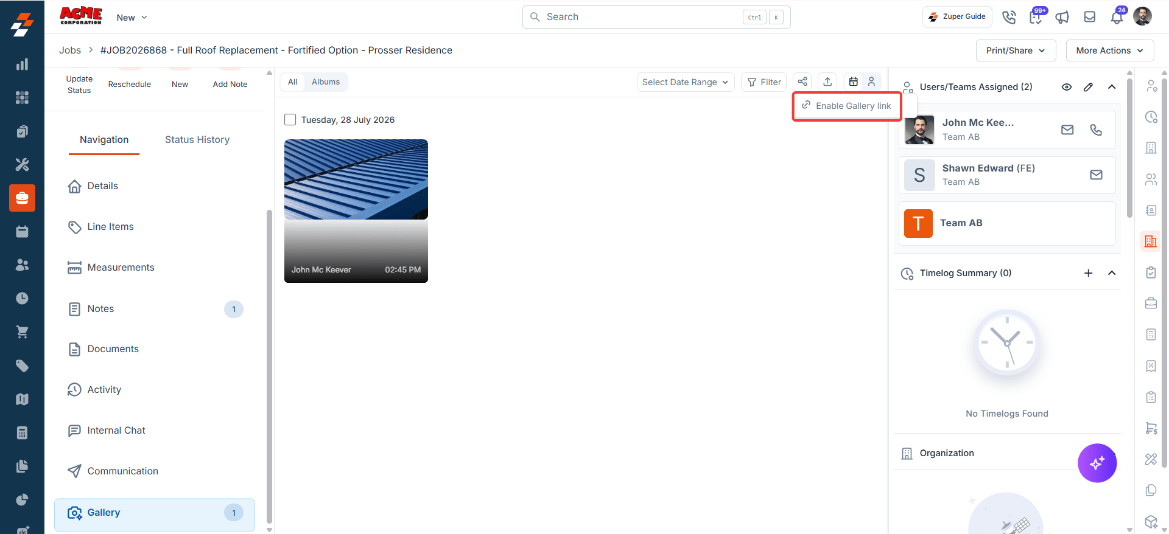1169x534 pixels.
Task: Open the people icon in left sidebar
Action: pos(22,265)
